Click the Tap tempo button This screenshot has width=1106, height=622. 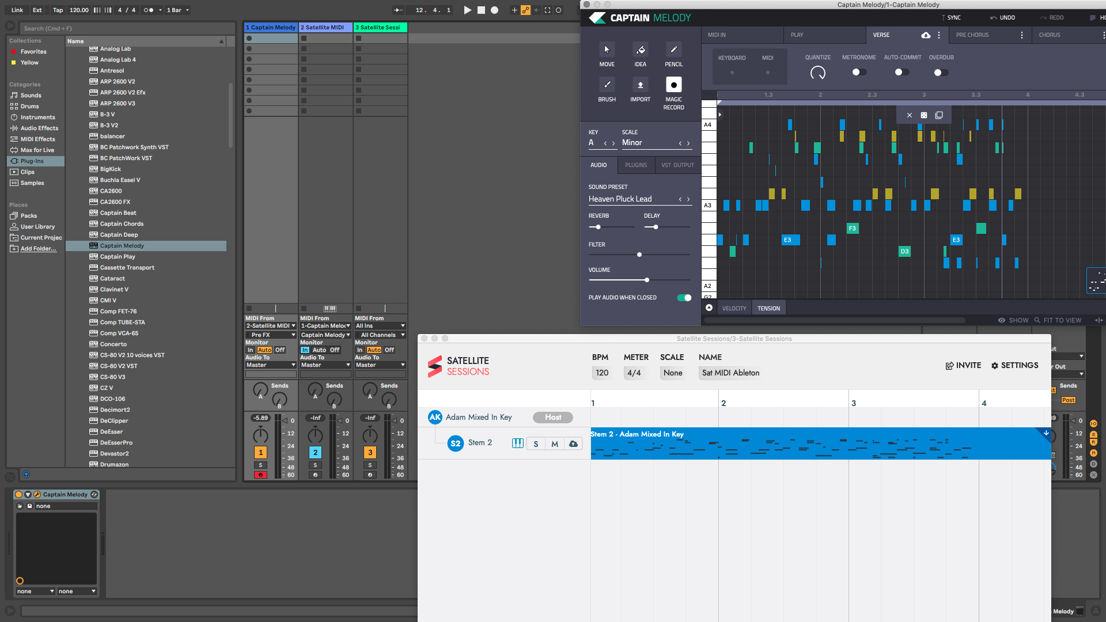(x=58, y=10)
